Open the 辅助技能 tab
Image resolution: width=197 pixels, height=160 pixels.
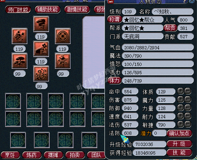[48, 10]
